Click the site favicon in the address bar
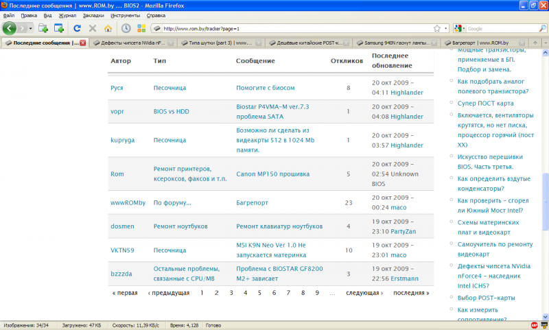Image resolution: width=549 pixels, height=330 pixels. [x=157, y=28]
